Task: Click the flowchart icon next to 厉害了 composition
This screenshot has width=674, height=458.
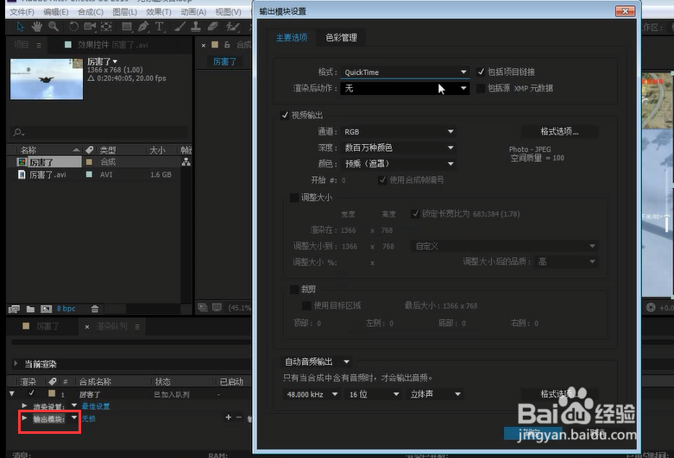Action: (186, 162)
